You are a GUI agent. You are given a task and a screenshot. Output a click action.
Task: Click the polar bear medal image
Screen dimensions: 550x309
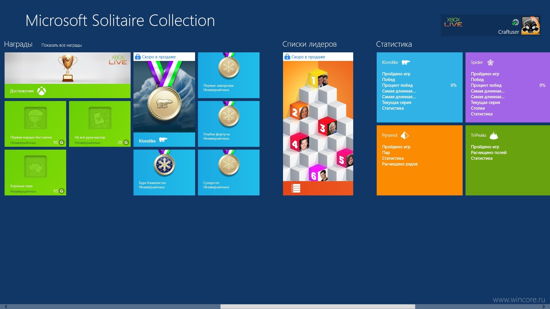[164, 97]
